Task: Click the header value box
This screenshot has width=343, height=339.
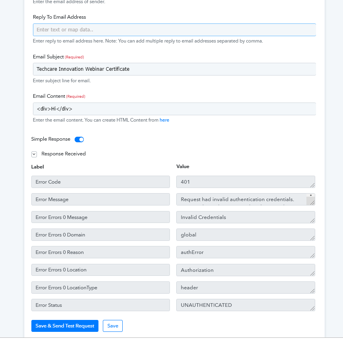Action: tap(242, 288)
